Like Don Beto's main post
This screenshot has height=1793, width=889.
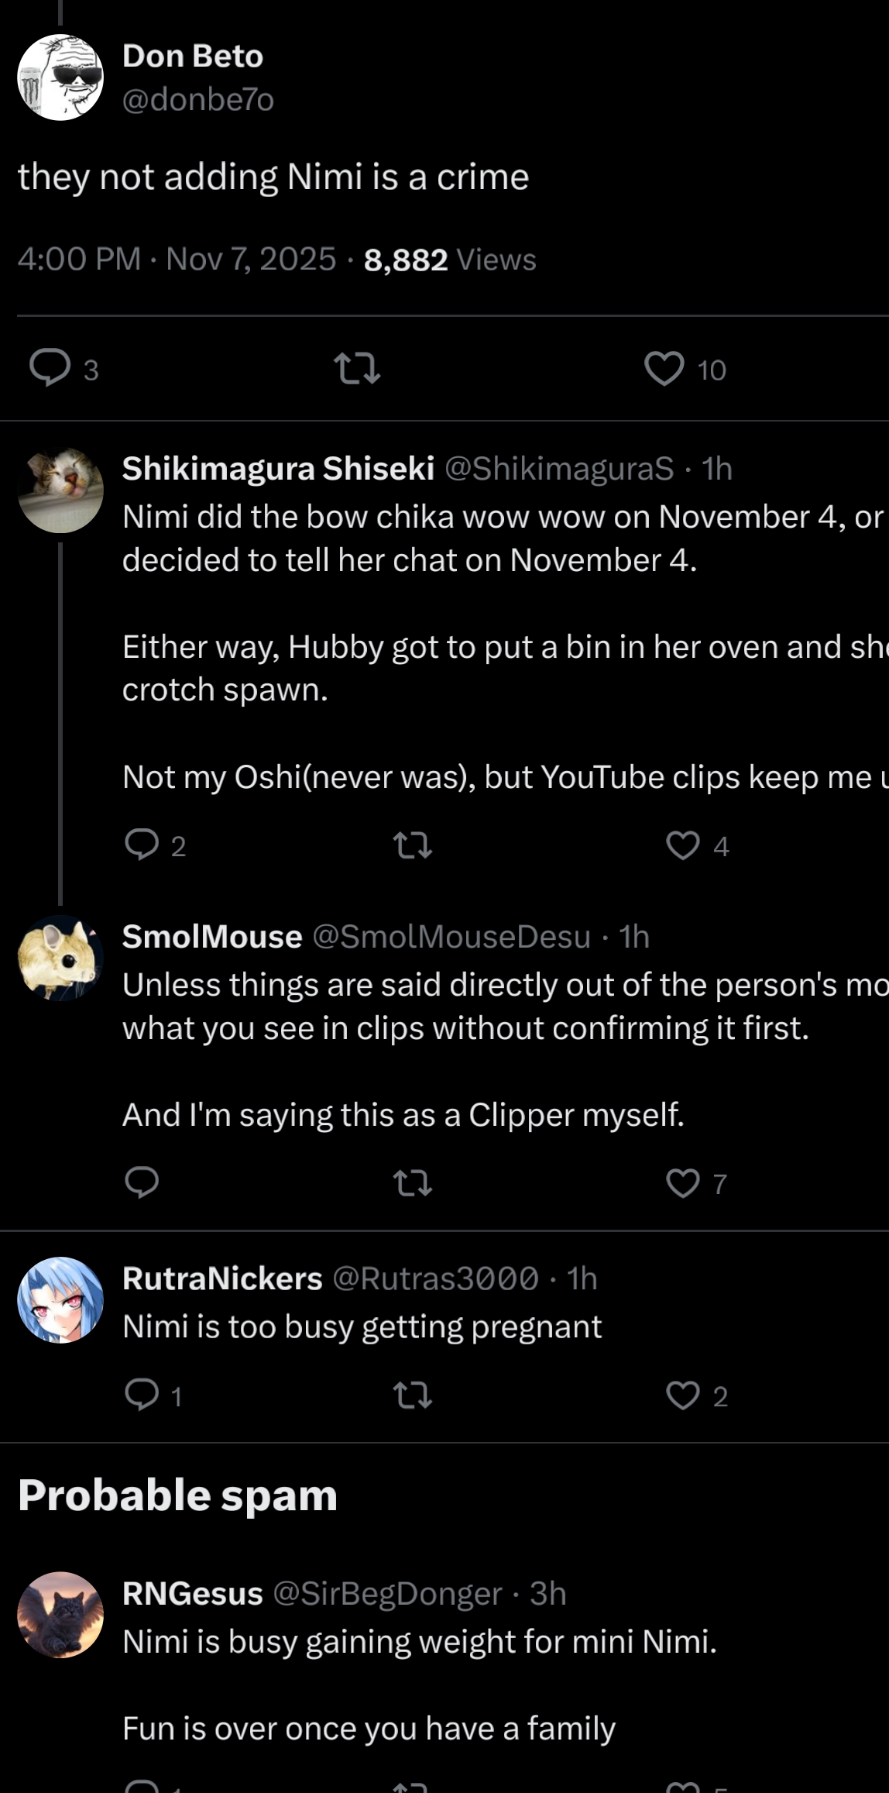point(664,369)
